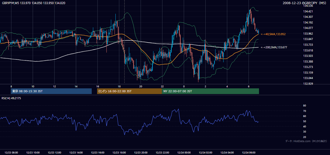Click the RSI(14) 49.2175 indicator label
The width and height of the screenshot is (330, 155).
(x=11, y=98)
